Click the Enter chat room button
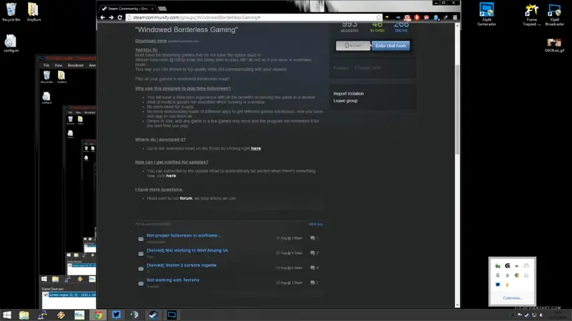 pos(390,45)
